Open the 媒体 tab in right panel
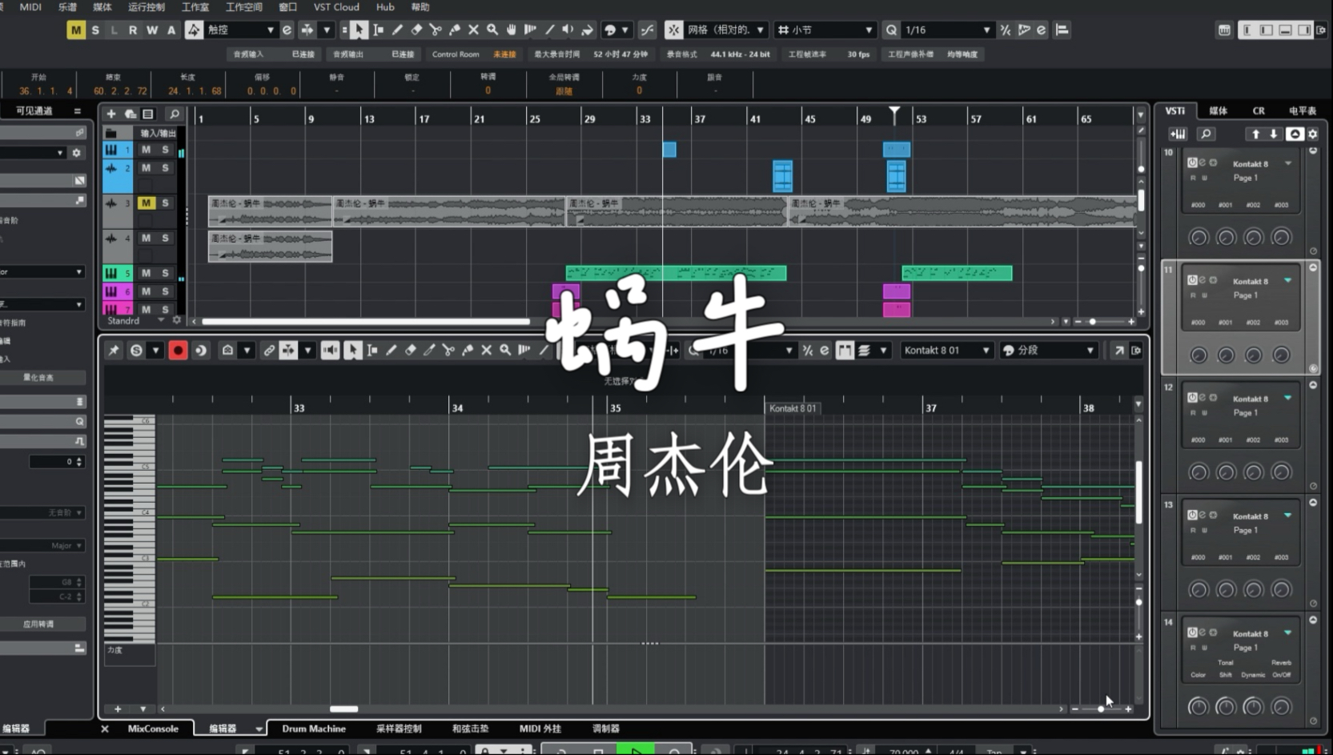 click(1219, 111)
